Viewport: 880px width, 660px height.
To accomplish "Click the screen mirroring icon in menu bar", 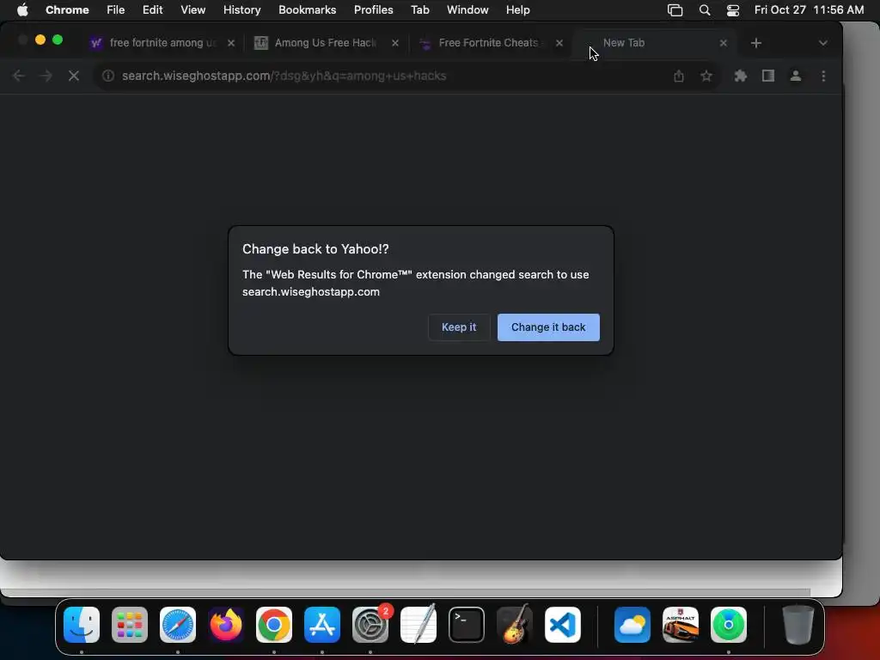I will (675, 10).
